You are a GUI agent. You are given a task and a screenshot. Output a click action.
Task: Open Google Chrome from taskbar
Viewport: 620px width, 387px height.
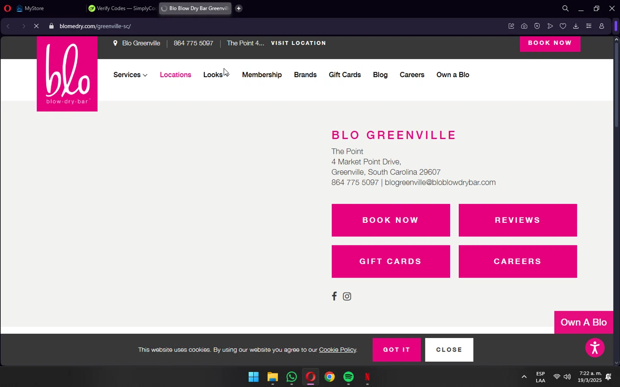329,377
